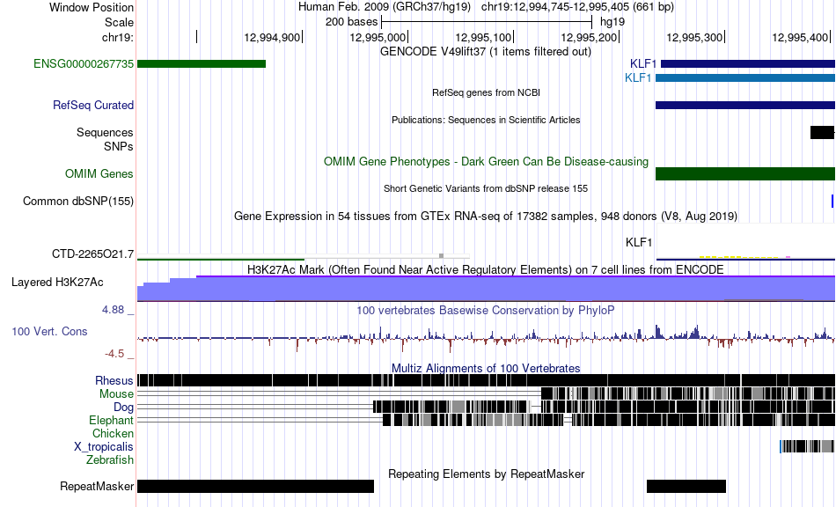This screenshot has width=836, height=507.
Task: Open the RepeatMasker track label
Action: pyautogui.click(x=97, y=486)
